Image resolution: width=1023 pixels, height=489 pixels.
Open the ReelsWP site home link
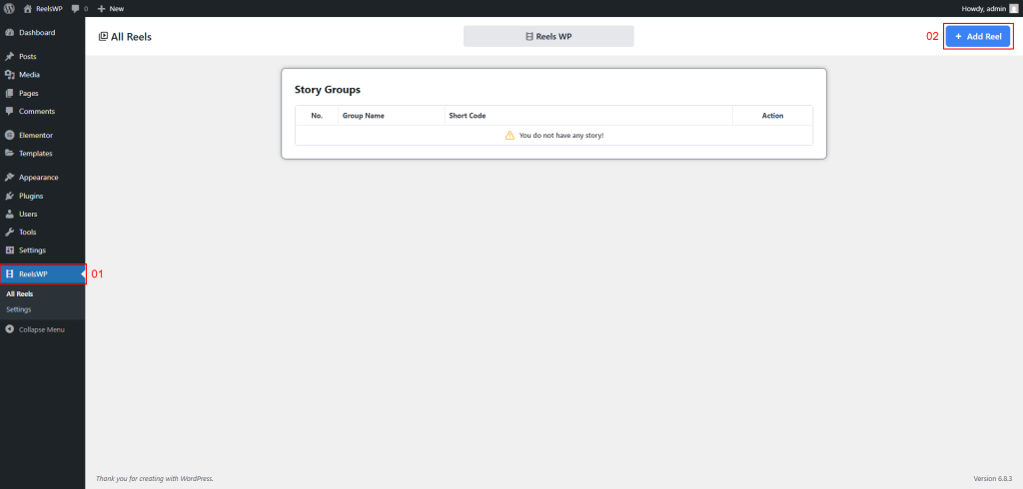pos(44,8)
